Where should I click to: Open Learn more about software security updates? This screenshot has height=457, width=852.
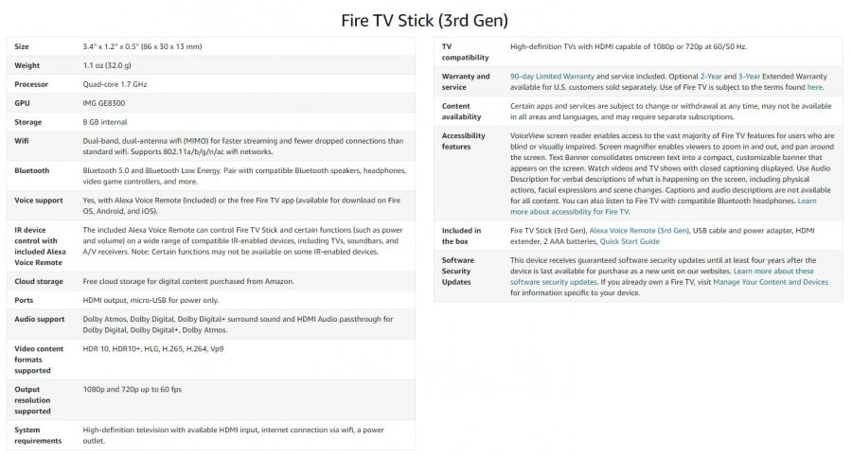click(662, 276)
